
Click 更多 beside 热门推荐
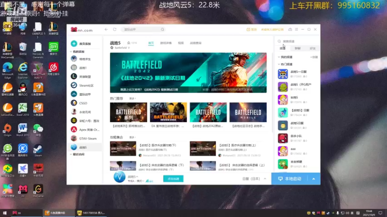[x=132, y=99]
